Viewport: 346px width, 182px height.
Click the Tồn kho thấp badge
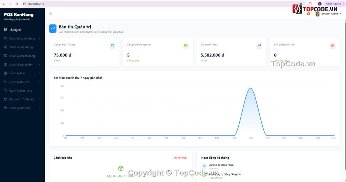point(180,158)
